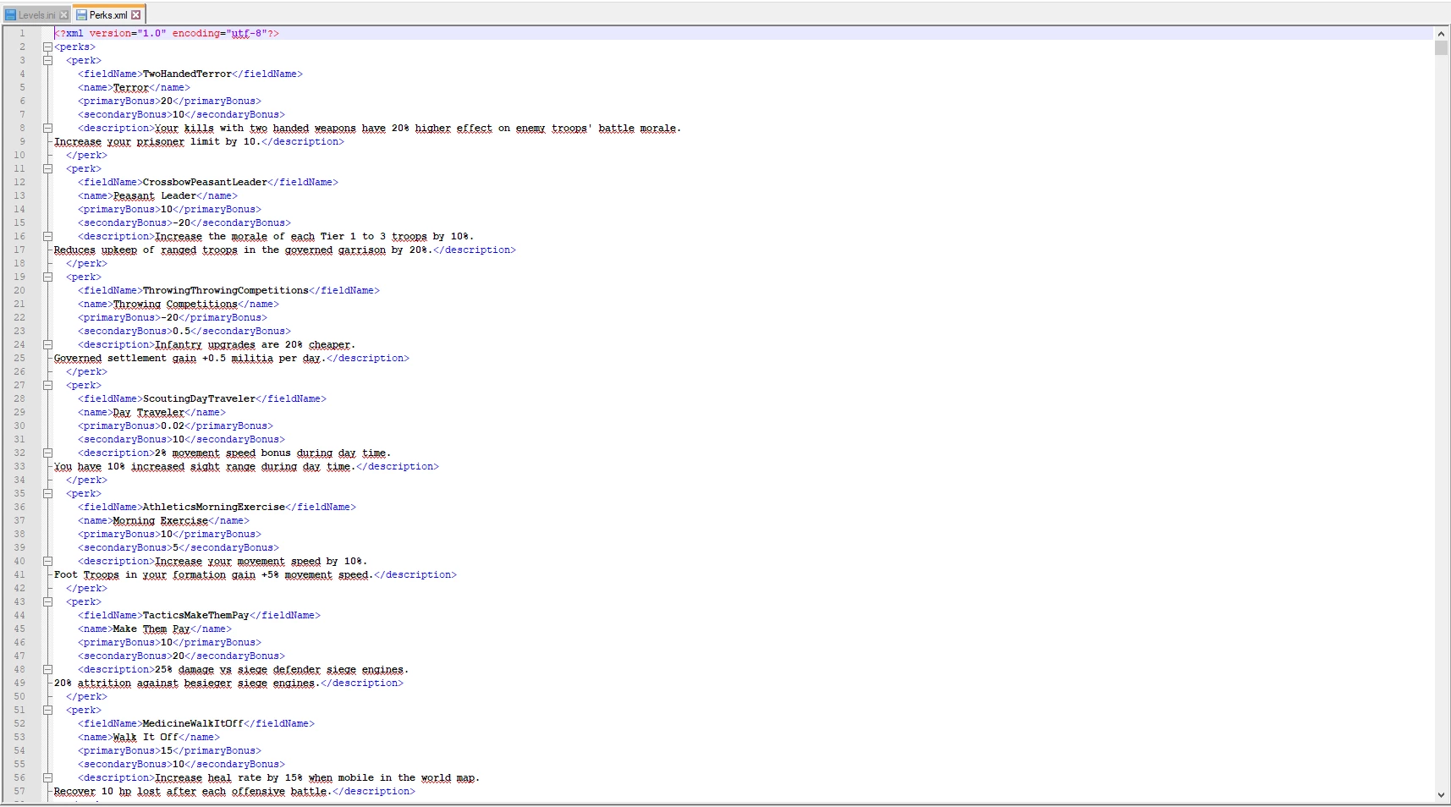Collapse the ScoutingDayTraveler perk on line 27
This screenshot has width=1451, height=807.
click(x=48, y=386)
